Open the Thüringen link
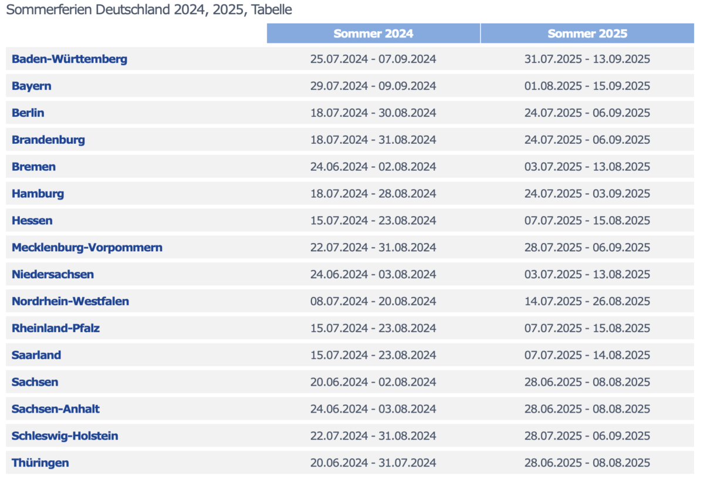Viewport: 704px width, 479px height. [x=40, y=463]
